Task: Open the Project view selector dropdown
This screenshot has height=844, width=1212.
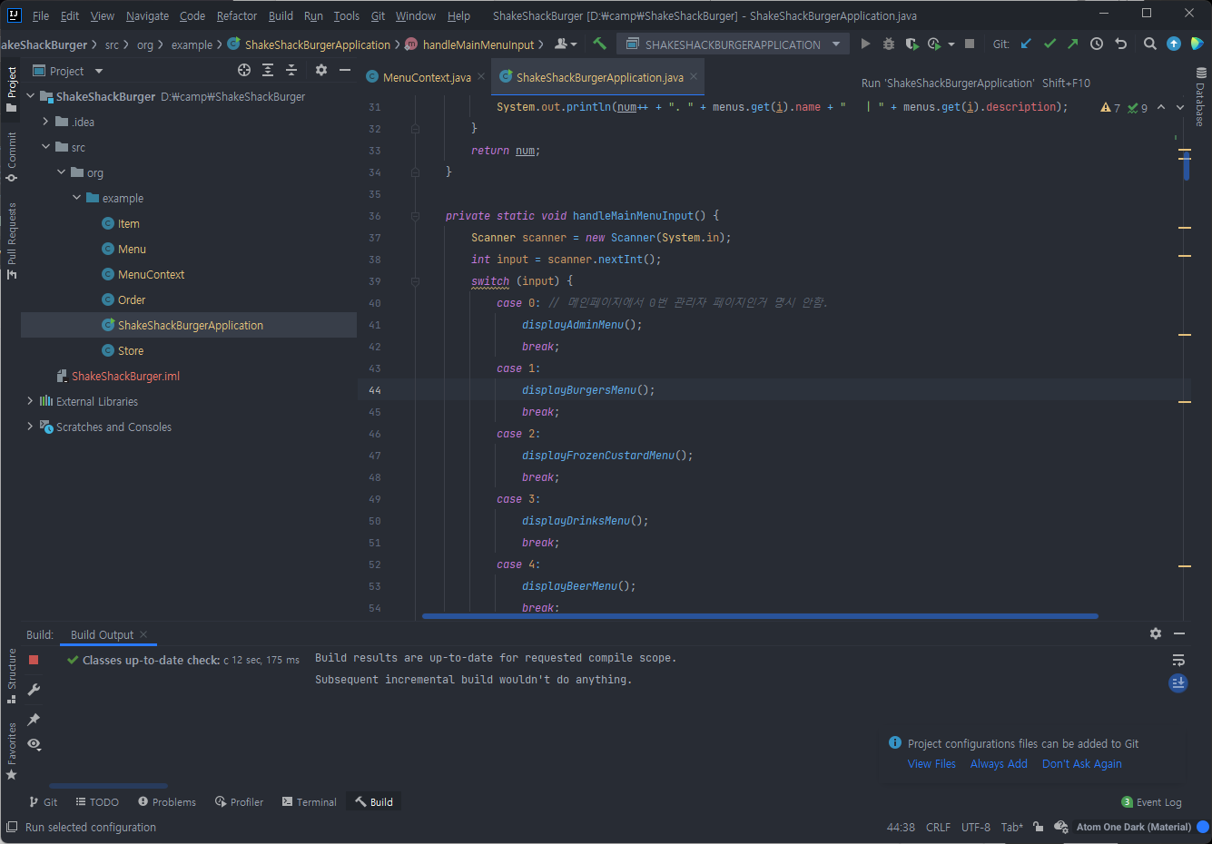Action: 68,71
